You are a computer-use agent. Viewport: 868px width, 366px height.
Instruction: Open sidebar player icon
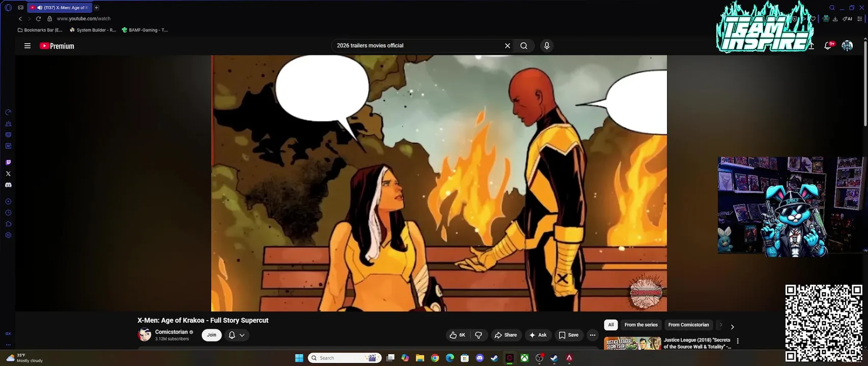(8, 202)
